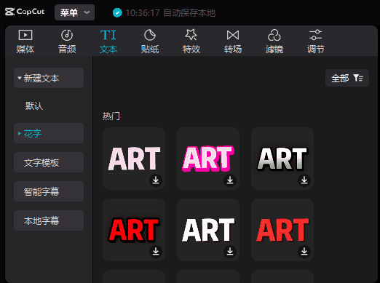Viewport: 380px width, 283px height.
Task: Open the 滤镜 filter icon
Action: click(x=274, y=35)
